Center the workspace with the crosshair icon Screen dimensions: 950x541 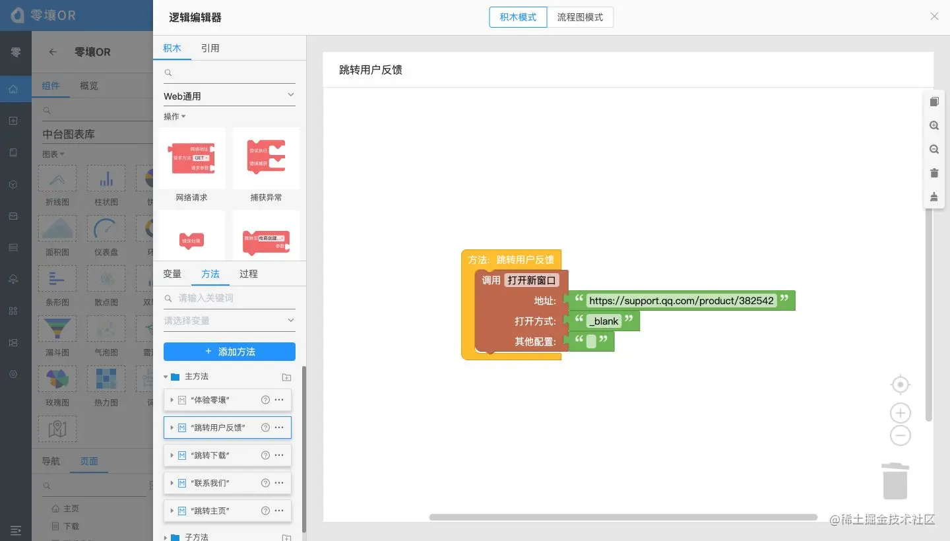coord(901,385)
